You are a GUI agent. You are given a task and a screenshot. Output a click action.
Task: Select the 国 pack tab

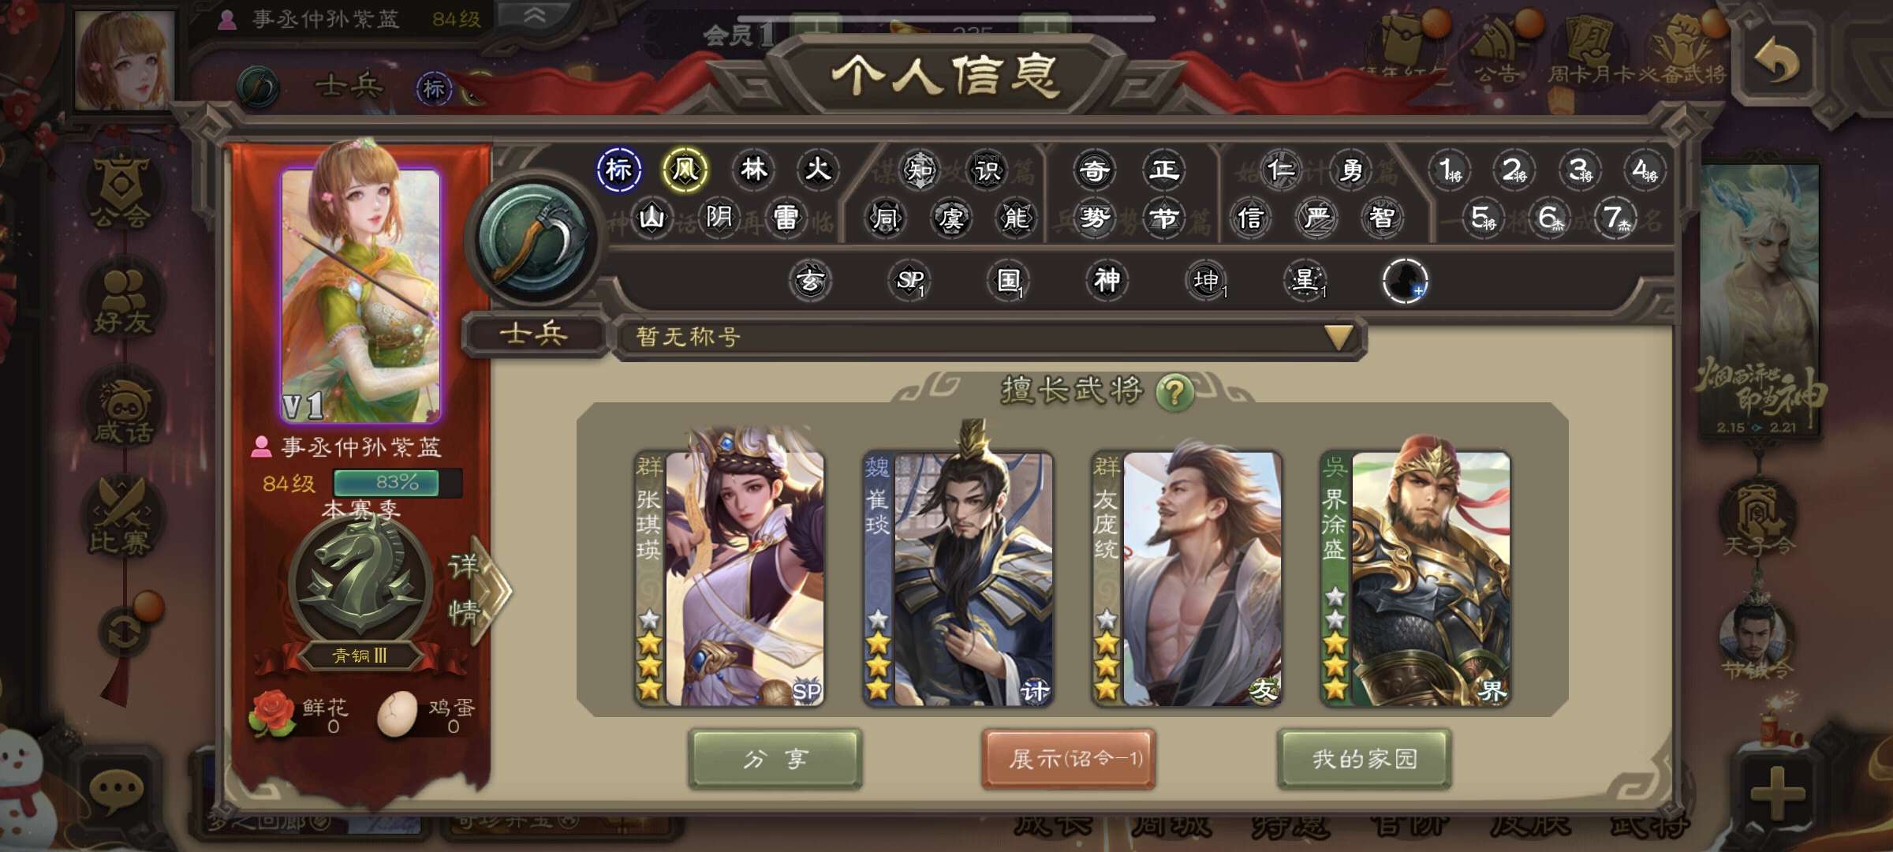point(1009,280)
